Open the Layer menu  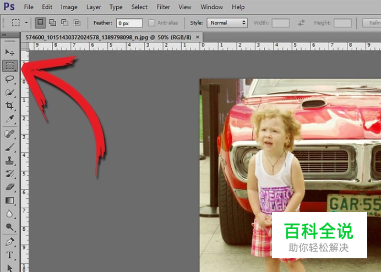(x=94, y=7)
